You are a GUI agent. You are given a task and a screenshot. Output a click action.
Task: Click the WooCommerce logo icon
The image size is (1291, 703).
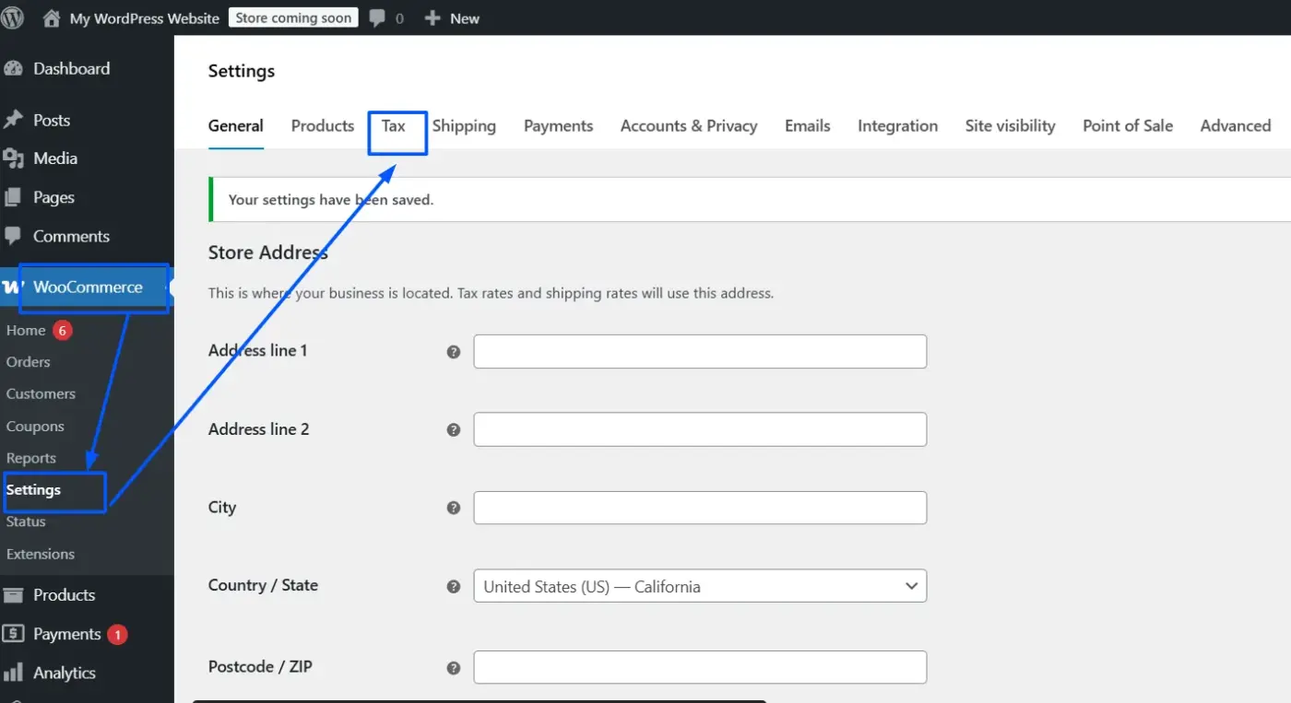pyautogui.click(x=11, y=287)
